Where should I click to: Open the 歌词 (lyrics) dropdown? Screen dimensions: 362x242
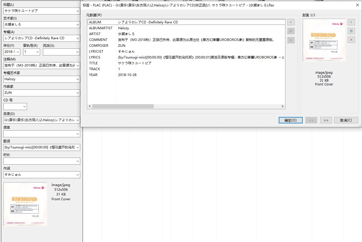(77, 147)
